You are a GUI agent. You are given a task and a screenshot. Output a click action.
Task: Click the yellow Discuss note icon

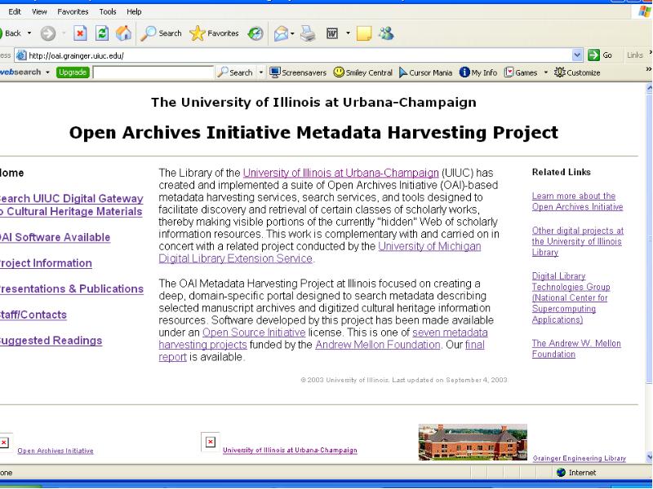364,33
